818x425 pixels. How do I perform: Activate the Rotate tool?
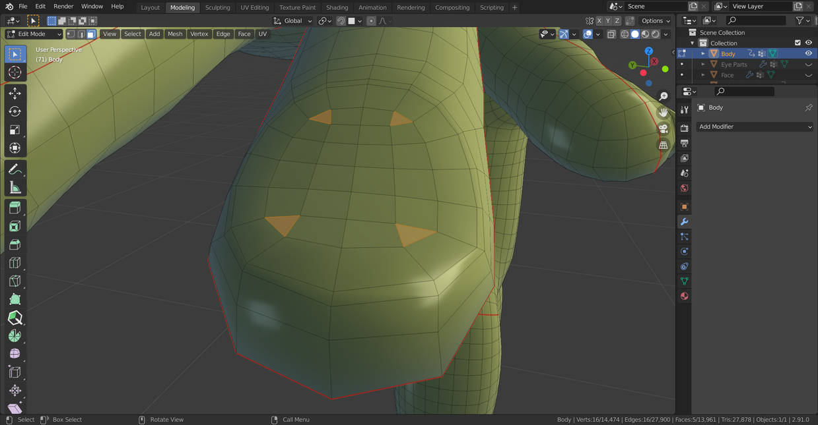click(15, 111)
